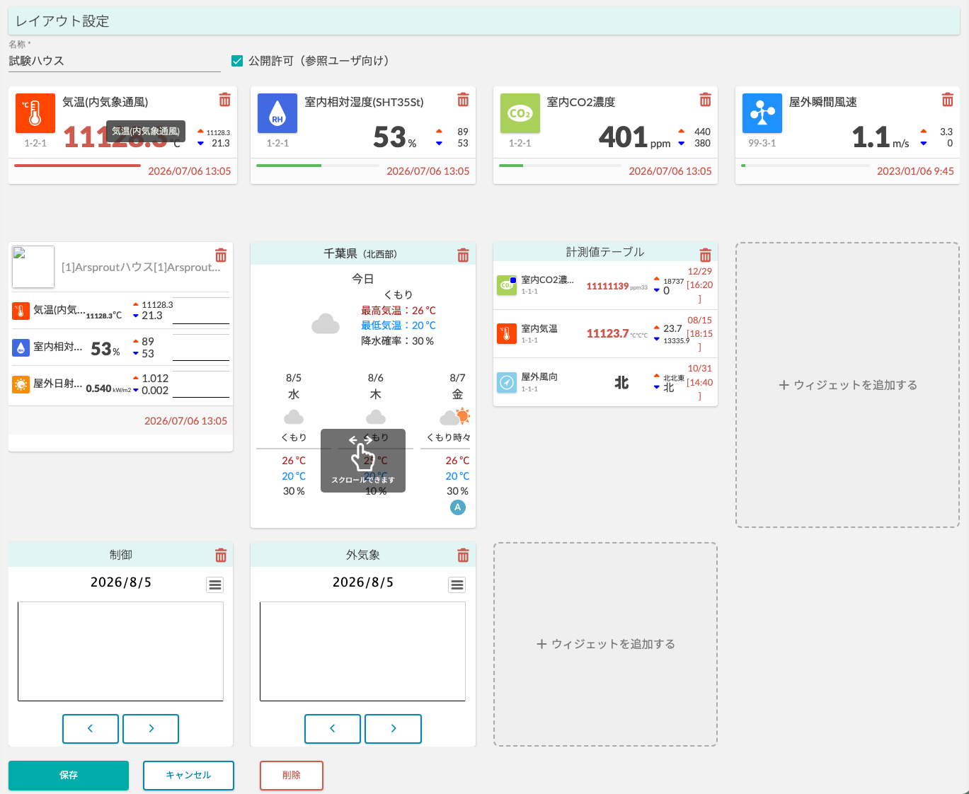Image resolution: width=969 pixels, height=794 pixels.
Task: Click the 8/7 cloudy-with-sun weather icon
Action: pos(454,416)
